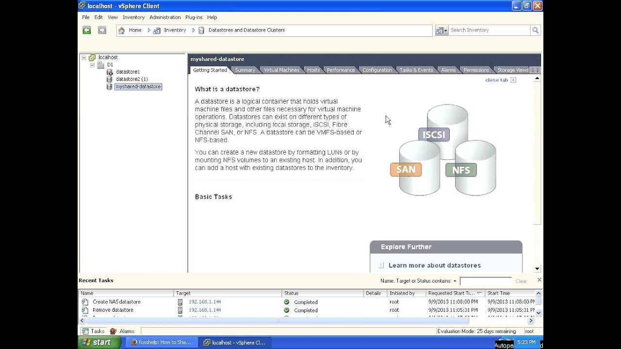Screen dimensions: 621x349
Task: Click the Clear filter button
Action: pyautogui.click(x=521, y=281)
